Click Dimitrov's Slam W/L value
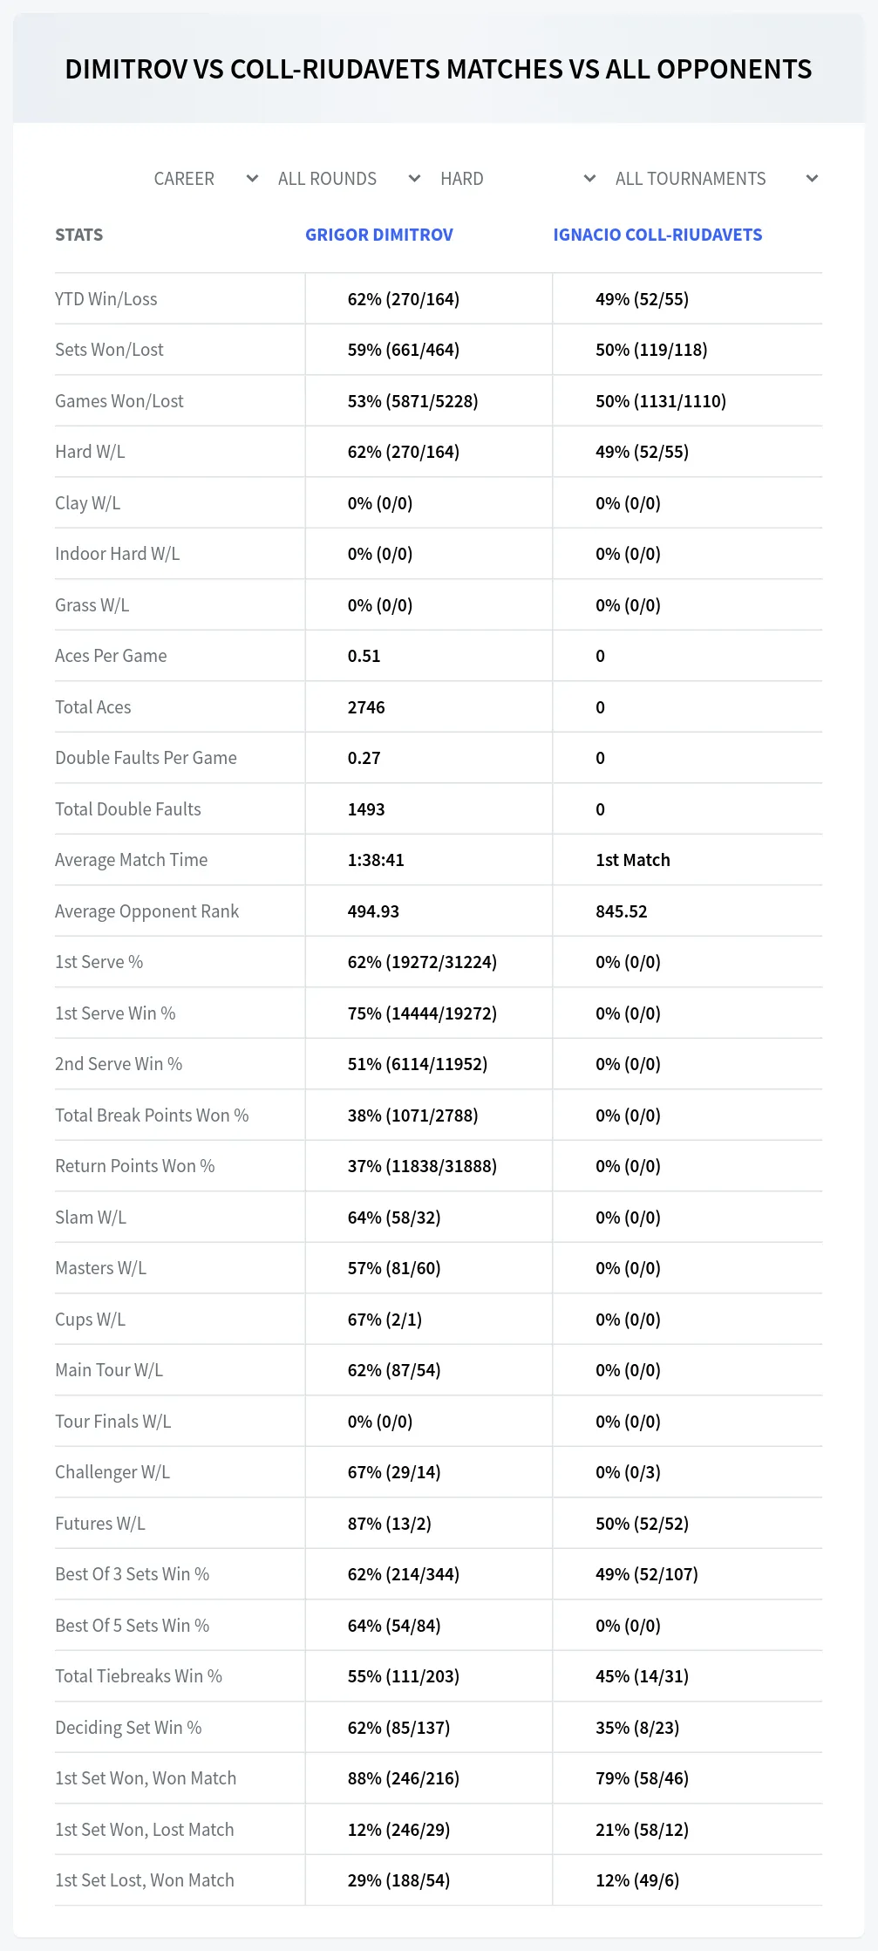878x1951 pixels. point(394,1218)
